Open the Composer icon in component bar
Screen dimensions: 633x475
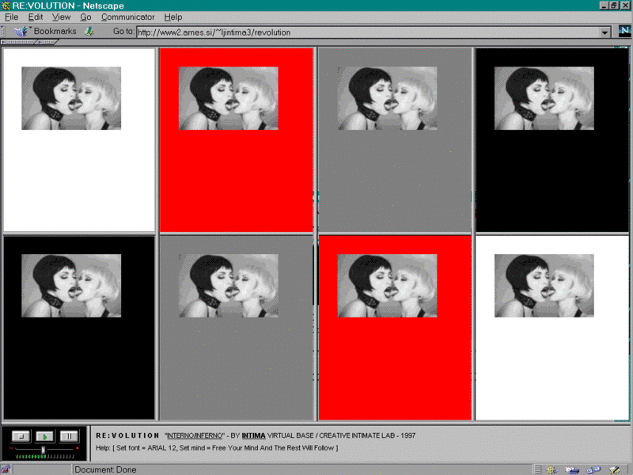point(613,469)
